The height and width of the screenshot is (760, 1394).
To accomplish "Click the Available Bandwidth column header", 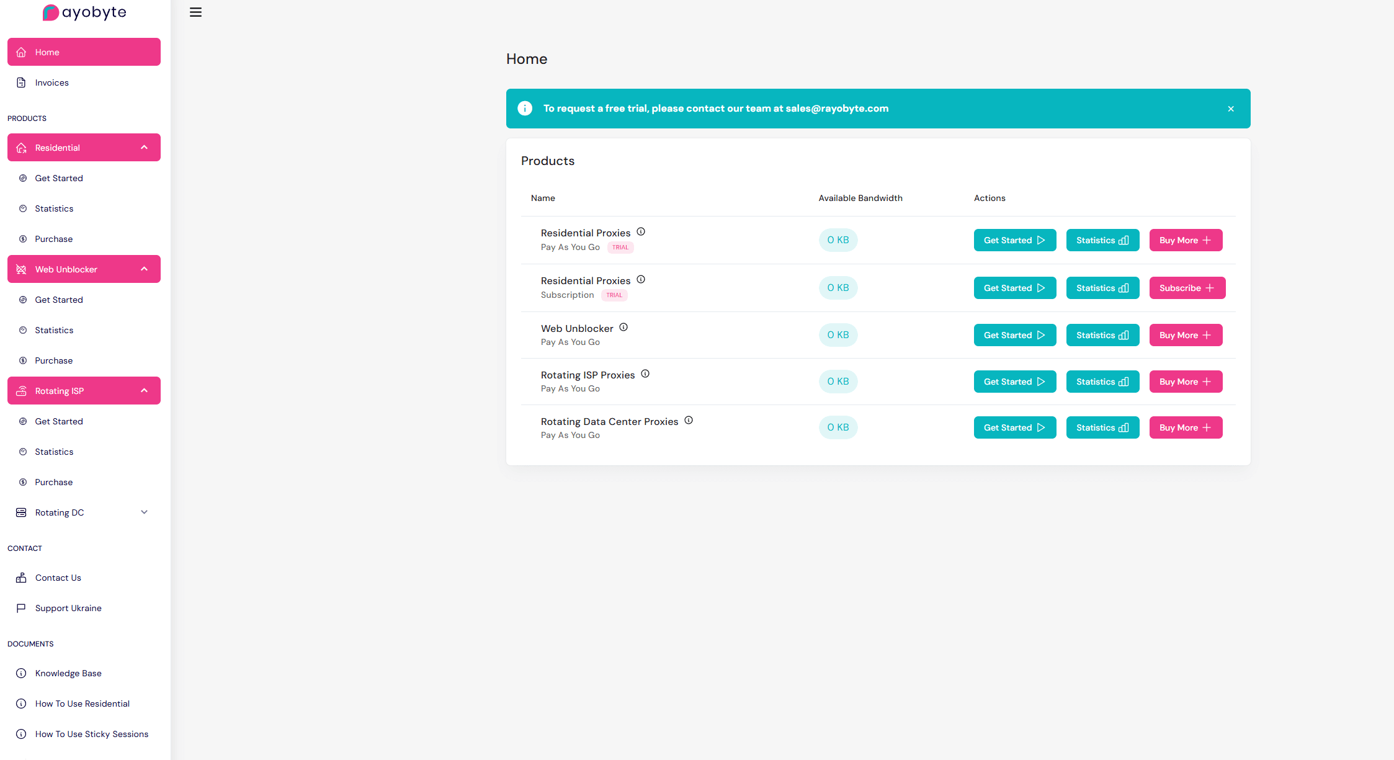I will tap(860, 198).
